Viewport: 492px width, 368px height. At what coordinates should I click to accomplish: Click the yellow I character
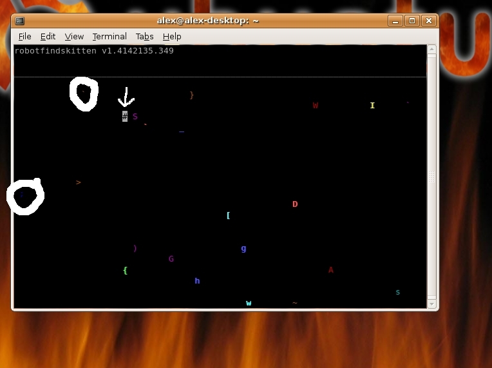tap(372, 106)
